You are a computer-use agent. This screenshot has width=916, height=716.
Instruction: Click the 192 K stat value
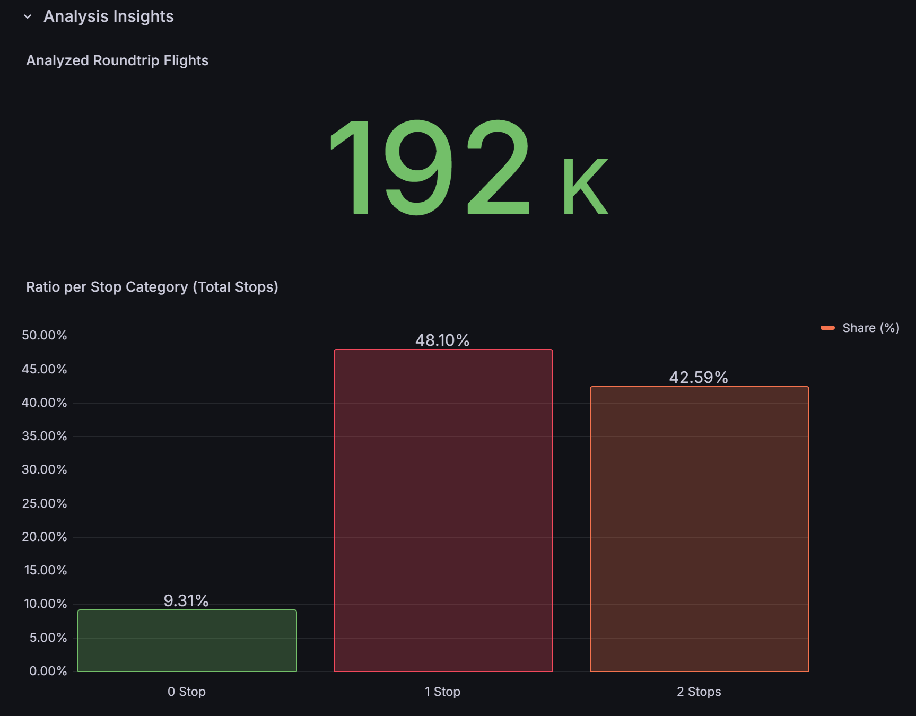[468, 168]
